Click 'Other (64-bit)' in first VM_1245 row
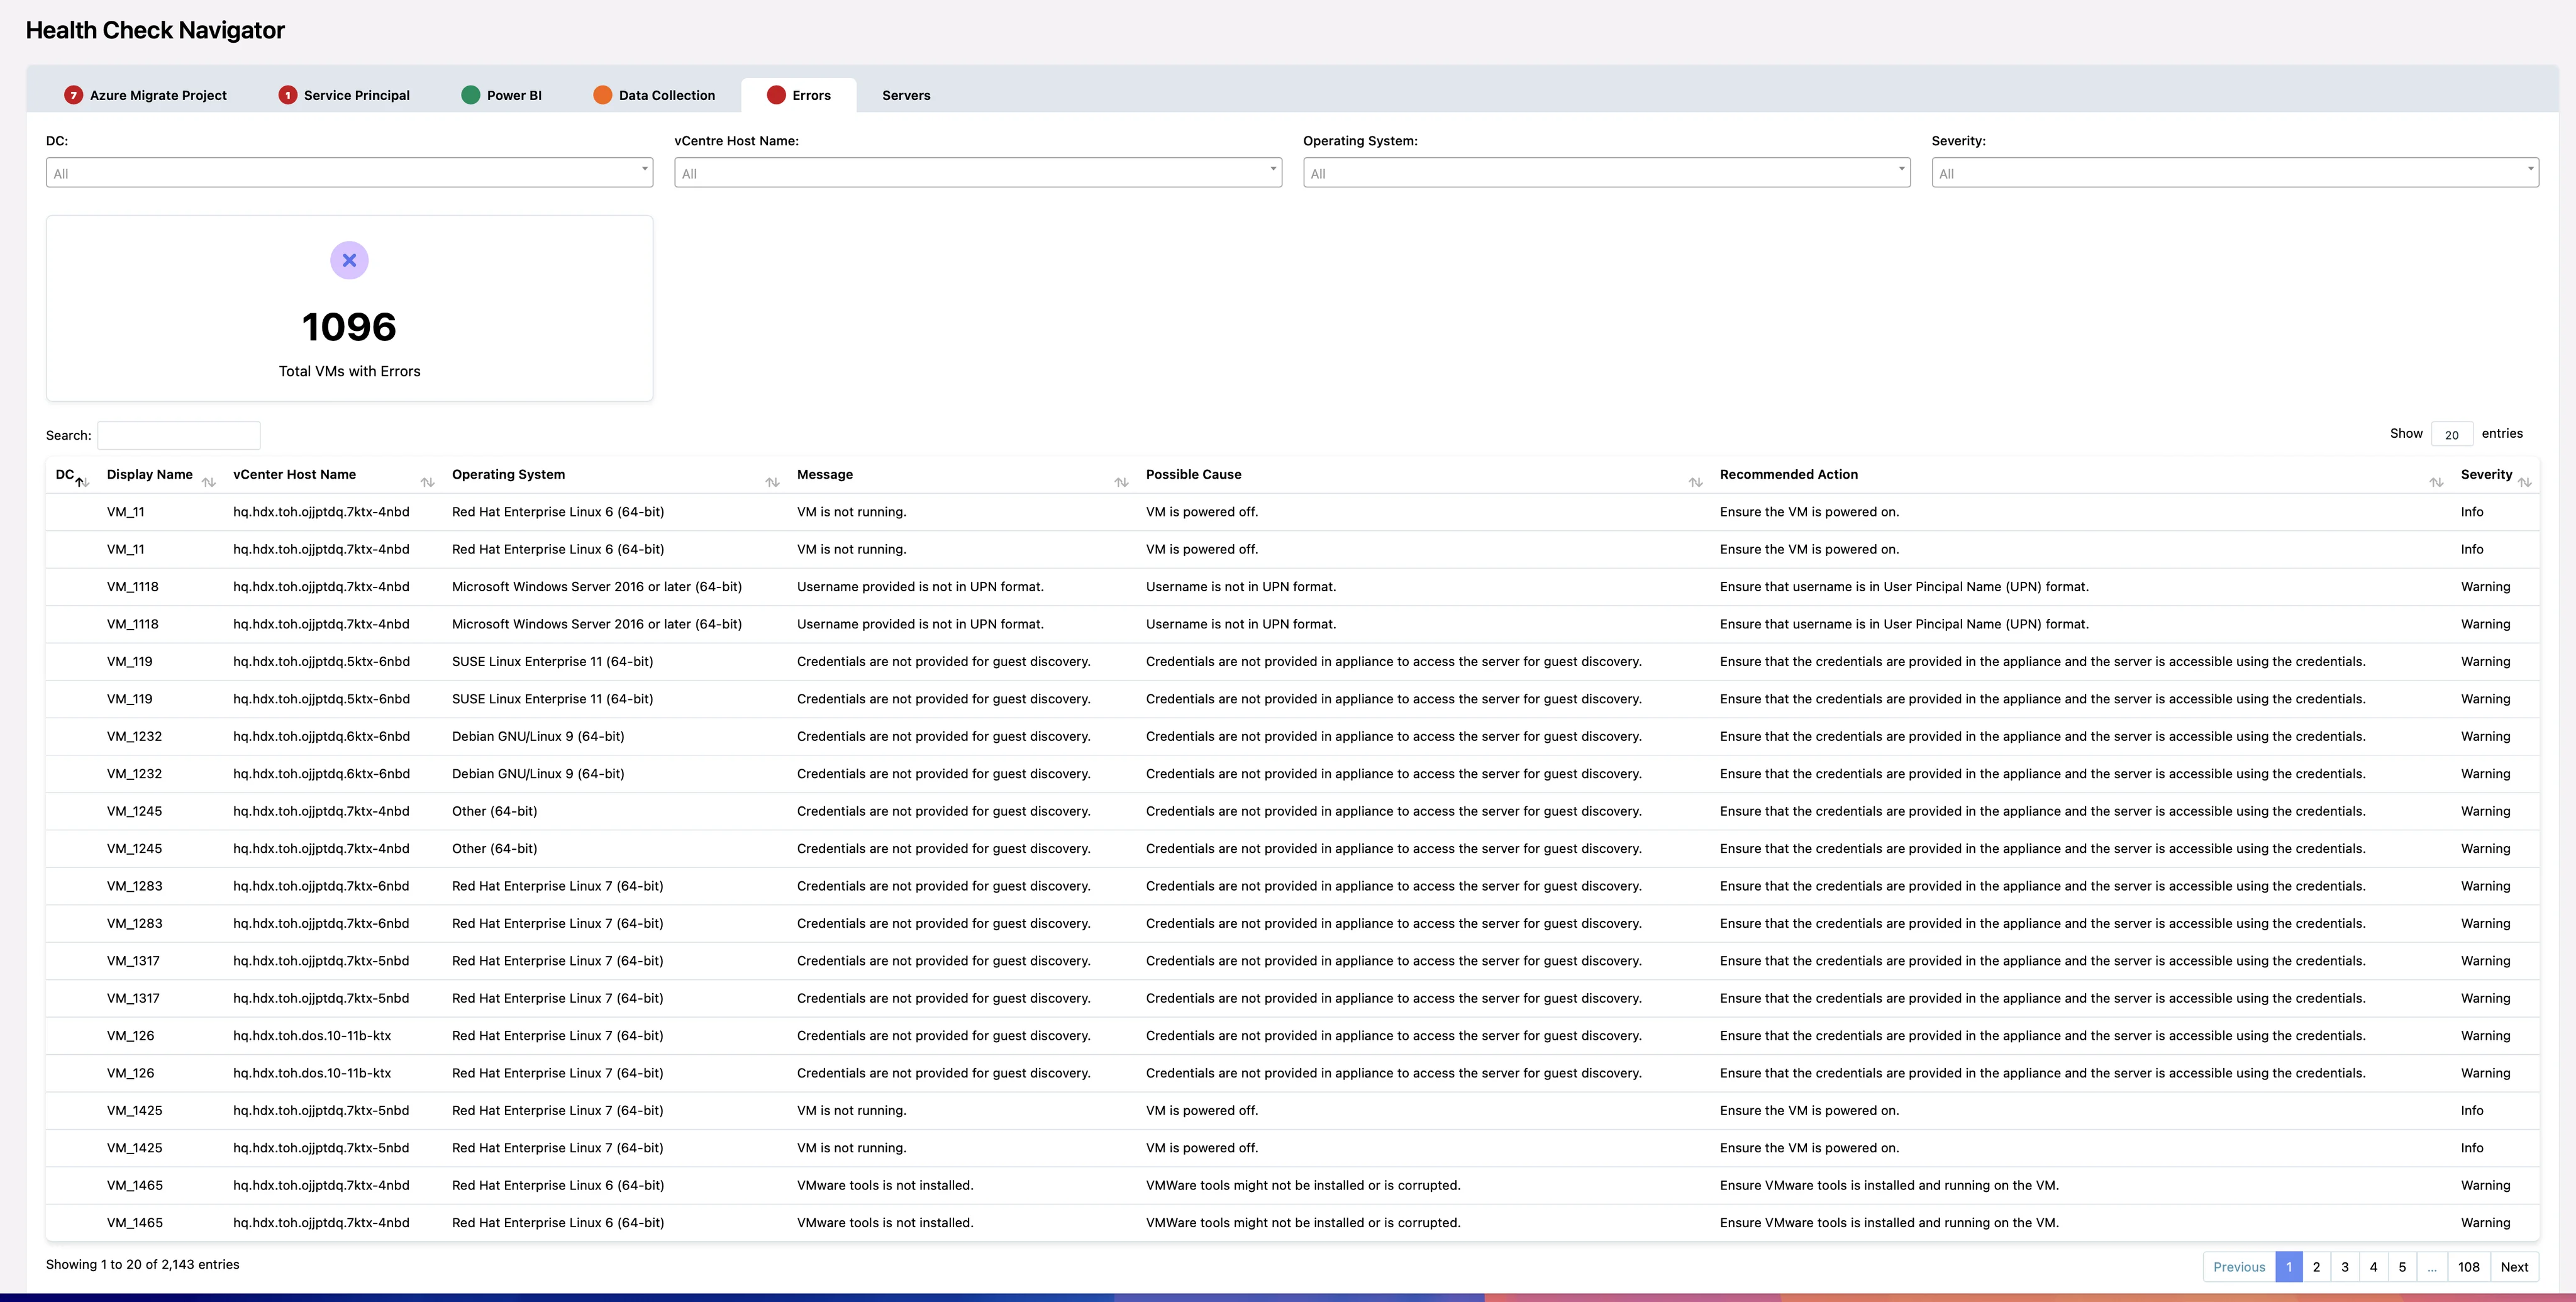 tap(494, 811)
